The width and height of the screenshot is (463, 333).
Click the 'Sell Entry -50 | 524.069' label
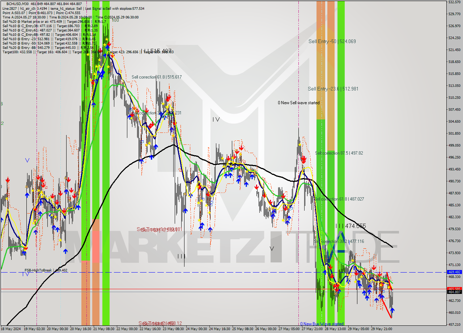point(332,42)
